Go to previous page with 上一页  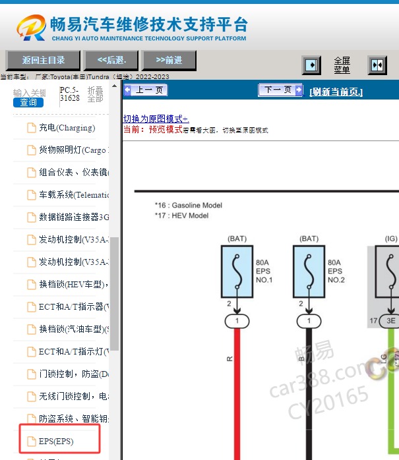point(146,90)
